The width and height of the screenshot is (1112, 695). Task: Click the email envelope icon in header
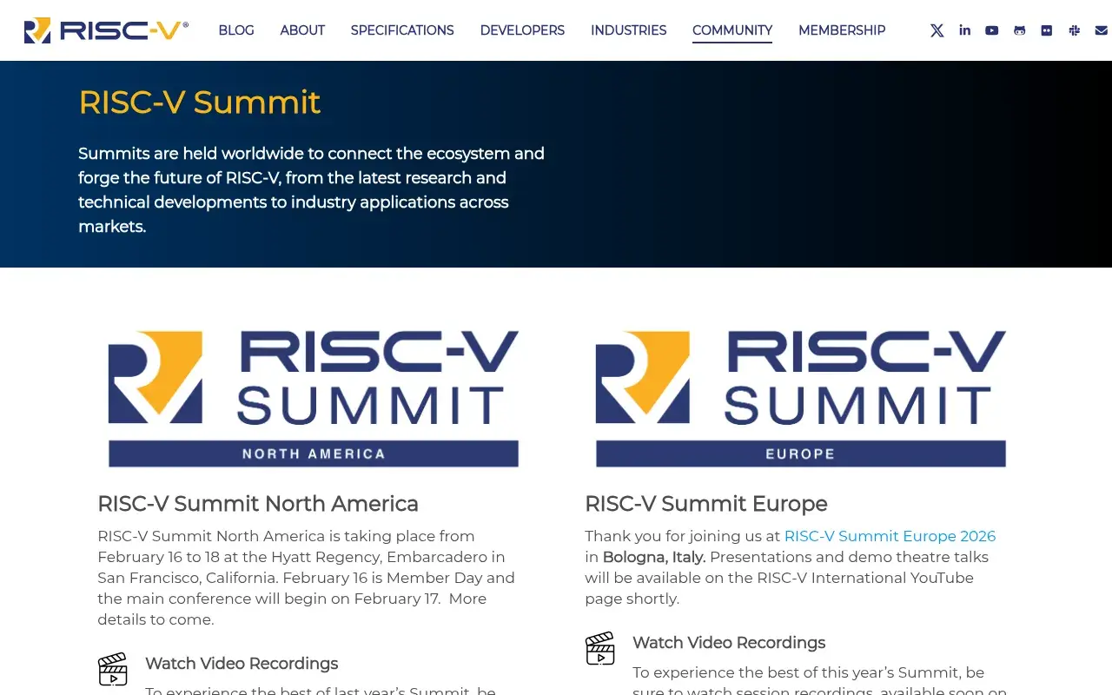pos(1101,30)
